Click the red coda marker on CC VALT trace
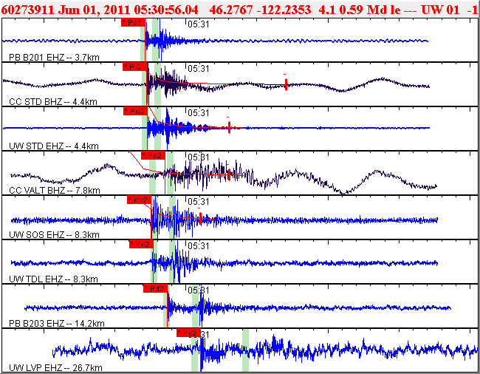The image size is (480, 374). click(229, 174)
